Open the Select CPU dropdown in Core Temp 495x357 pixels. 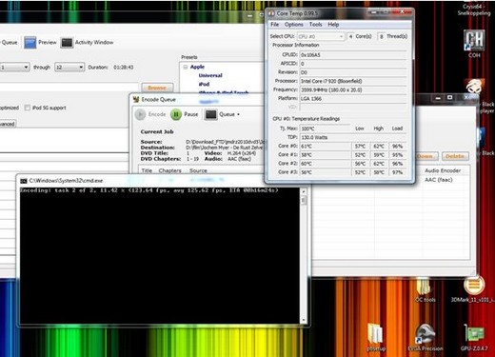(321, 36)
